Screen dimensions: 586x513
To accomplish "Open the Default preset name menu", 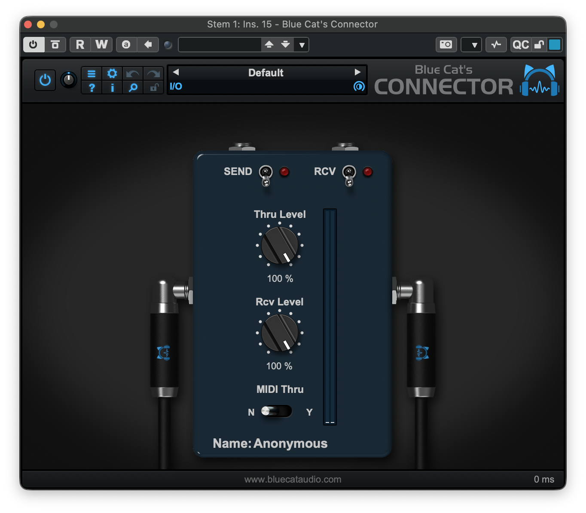I will (x=266, y=72).
